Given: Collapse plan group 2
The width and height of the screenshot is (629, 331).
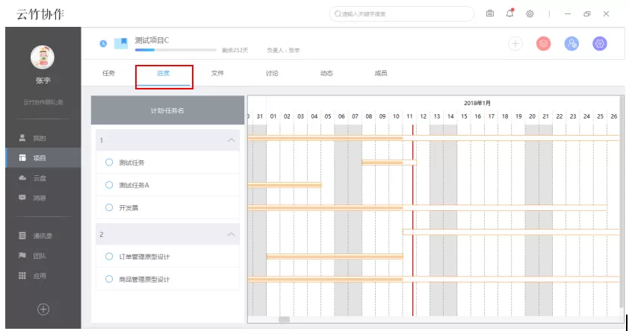Looking at the screenshot, I should tap(231, 234).
